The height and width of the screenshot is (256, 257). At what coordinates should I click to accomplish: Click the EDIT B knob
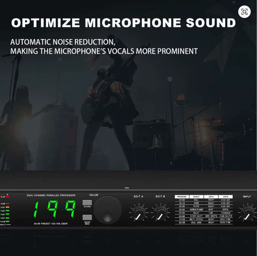tap(160, 213)
